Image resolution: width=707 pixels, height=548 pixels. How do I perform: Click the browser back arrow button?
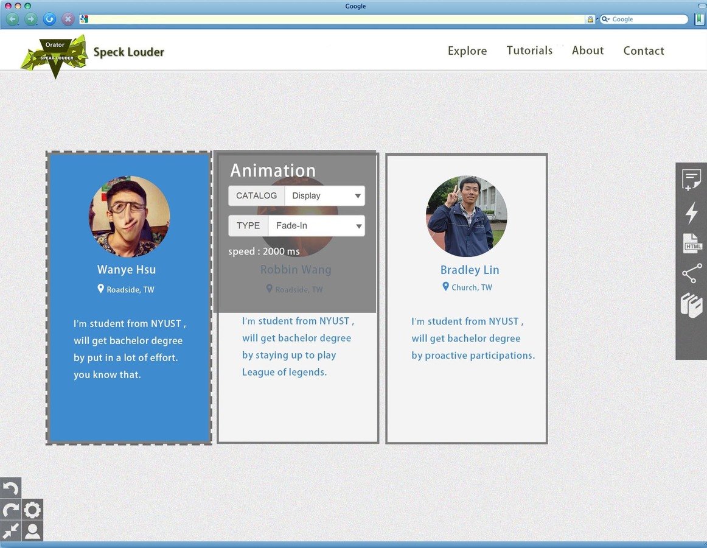pos(13,19)
